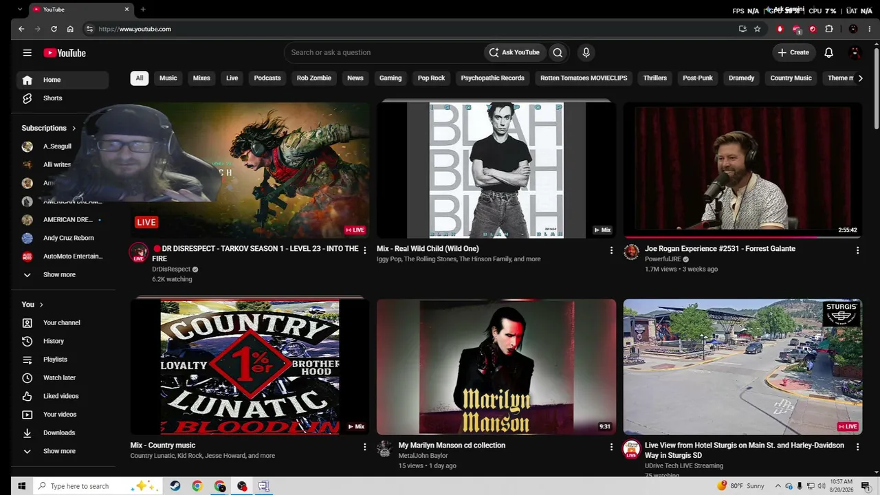Open Watch later in the sidebar
This screenshot has width=880, height=495.
(x=62, y=378)
